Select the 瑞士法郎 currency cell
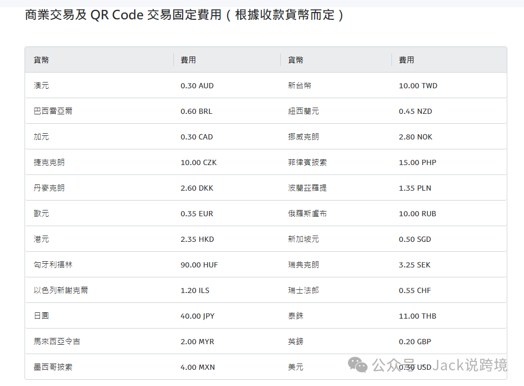Screen dimensions: 524x386 303,290
